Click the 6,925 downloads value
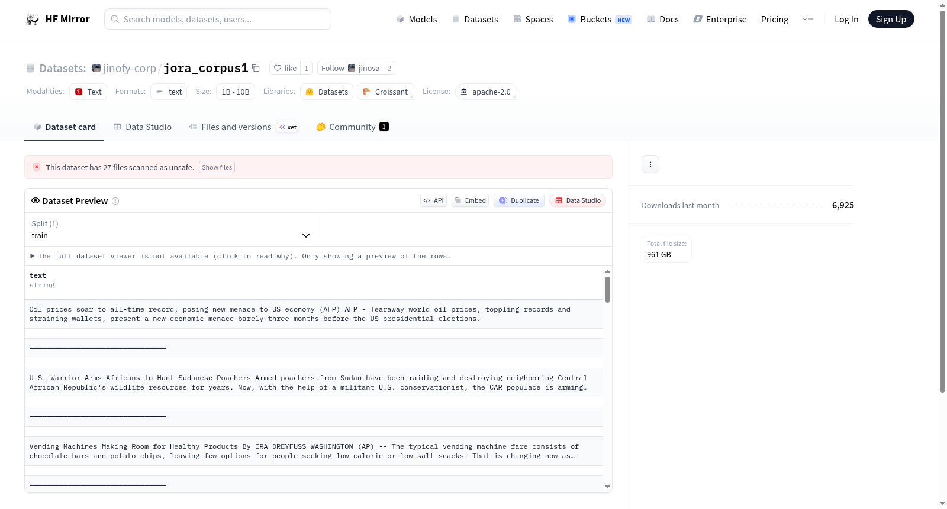Screen dimensions: 947x509 click(x=843, y=205)
